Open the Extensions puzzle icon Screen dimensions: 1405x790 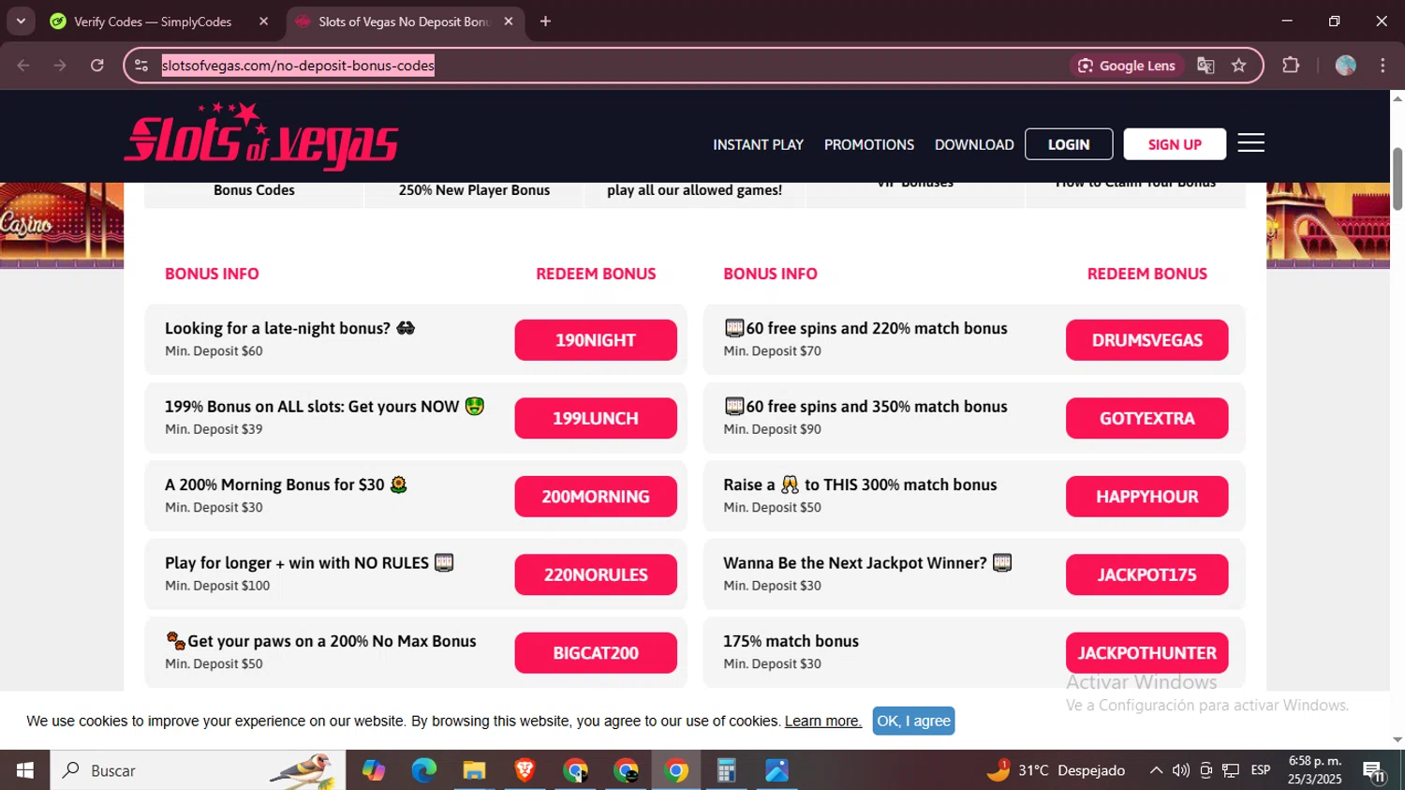pyautogui.click(x=1291, y=66)
